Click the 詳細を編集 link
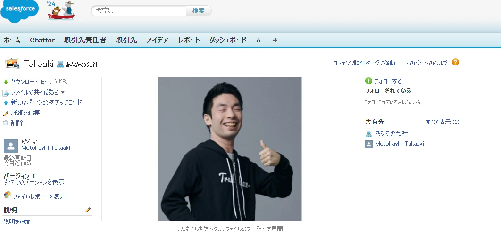The width and height of the screenshot is (501, 245). [x=25, y=113]
